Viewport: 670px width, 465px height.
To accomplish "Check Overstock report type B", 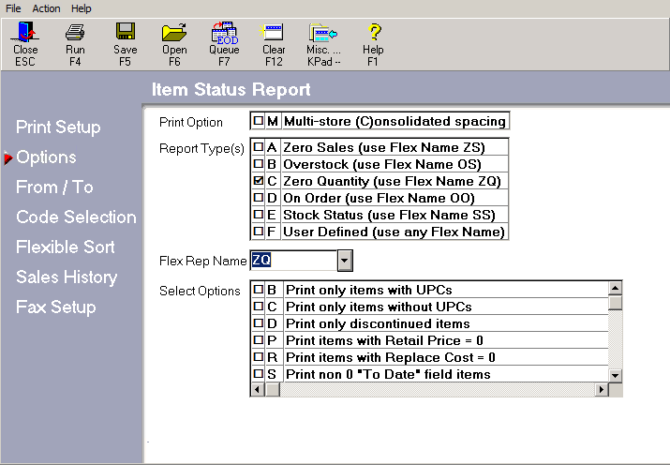I will tap(258, 164).
